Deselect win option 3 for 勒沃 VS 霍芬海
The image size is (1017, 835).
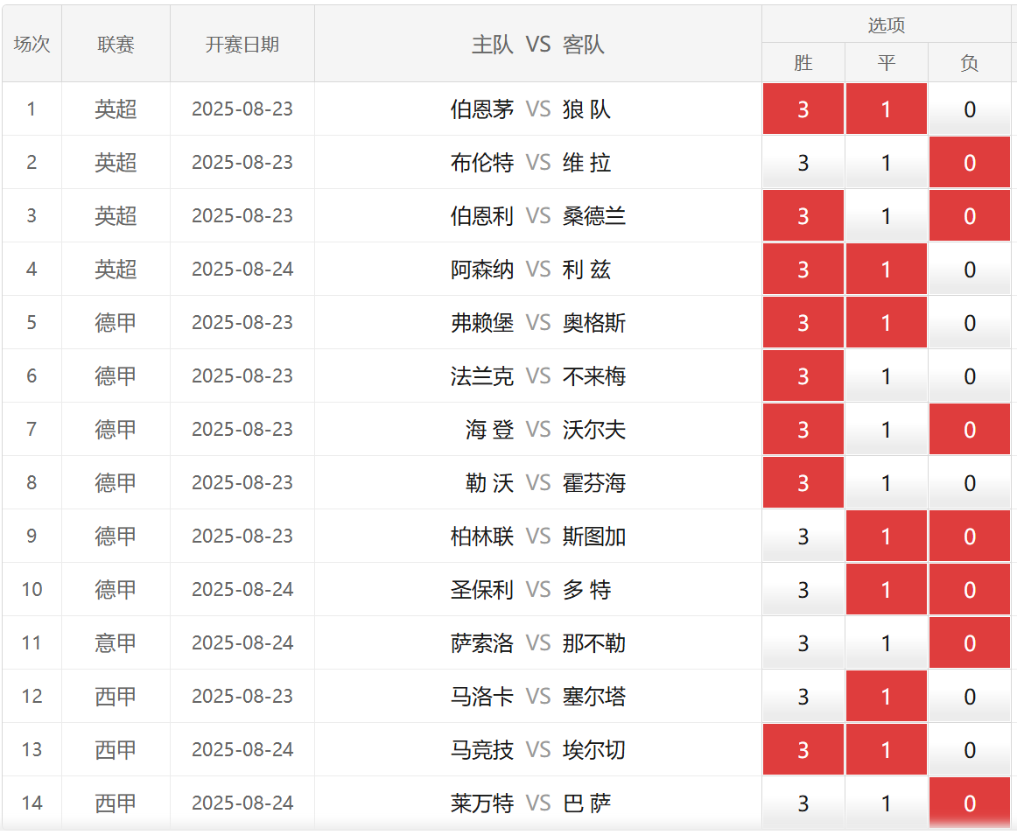tap(803, 482)
